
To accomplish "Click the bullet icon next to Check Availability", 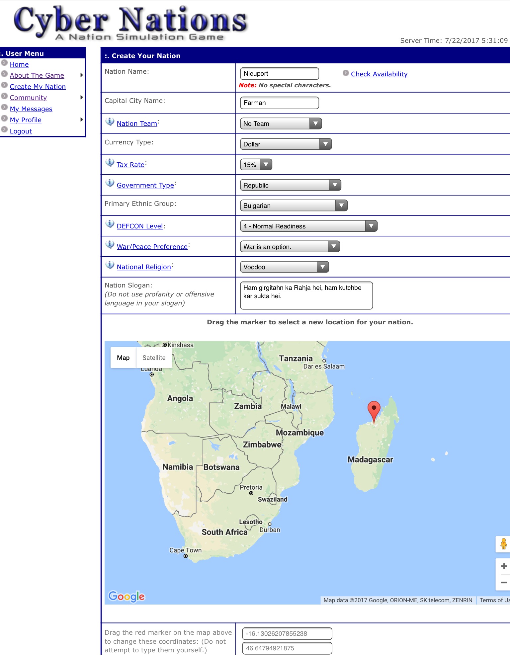I will point(346,73).
